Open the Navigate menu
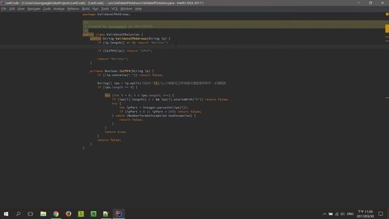Image resolution: width=389 pixels, height=219 pixels. click(34, 9)
